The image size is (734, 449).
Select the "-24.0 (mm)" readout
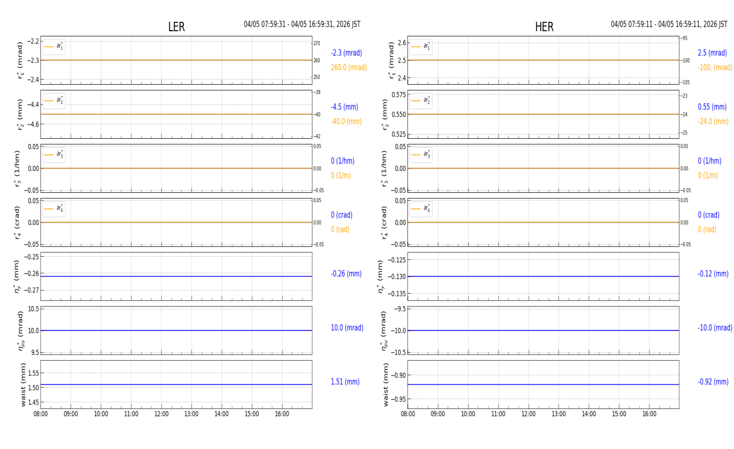[713, 122]
